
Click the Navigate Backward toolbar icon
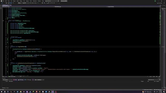coord(2,3)
